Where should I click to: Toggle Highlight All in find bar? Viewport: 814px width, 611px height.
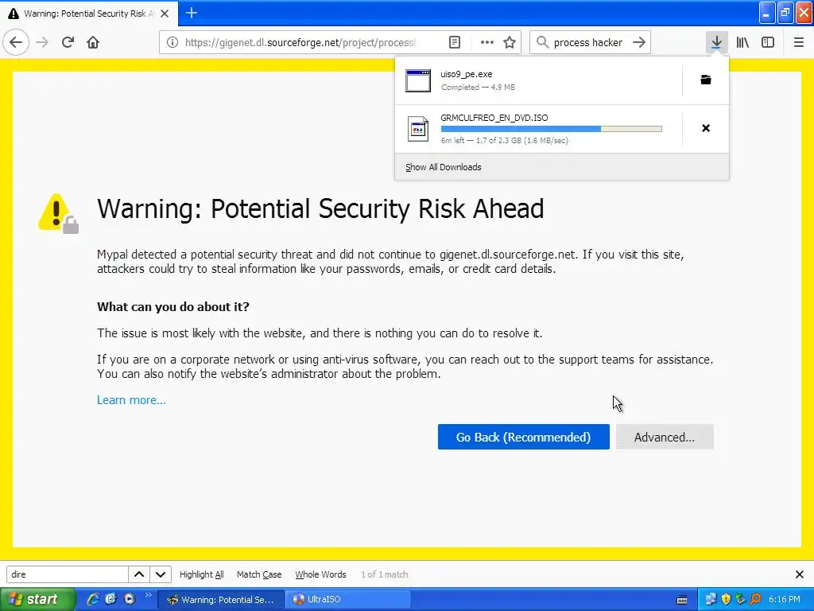201,574
